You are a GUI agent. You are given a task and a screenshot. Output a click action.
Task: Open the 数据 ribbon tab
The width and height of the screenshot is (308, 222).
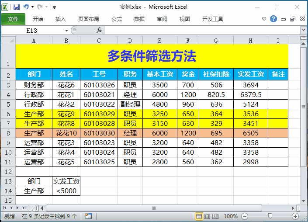click(x=139, y=19)
